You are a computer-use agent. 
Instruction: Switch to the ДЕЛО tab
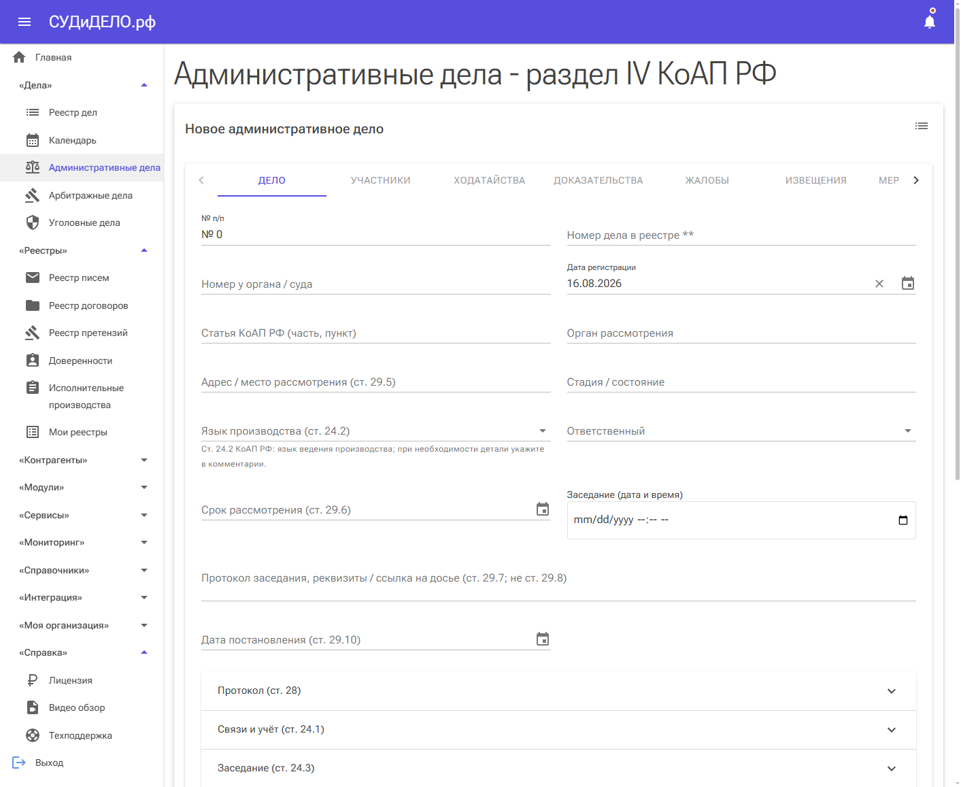272,180
